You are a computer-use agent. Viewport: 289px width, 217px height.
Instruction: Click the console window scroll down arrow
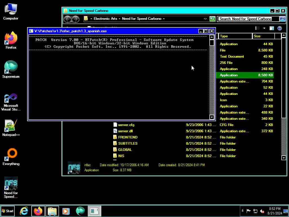pos(212,117)
